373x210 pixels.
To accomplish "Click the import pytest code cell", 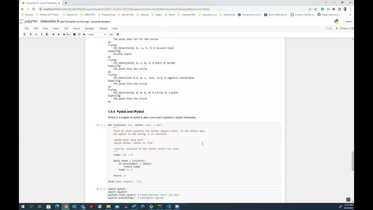I will click(x=194, y=194).
